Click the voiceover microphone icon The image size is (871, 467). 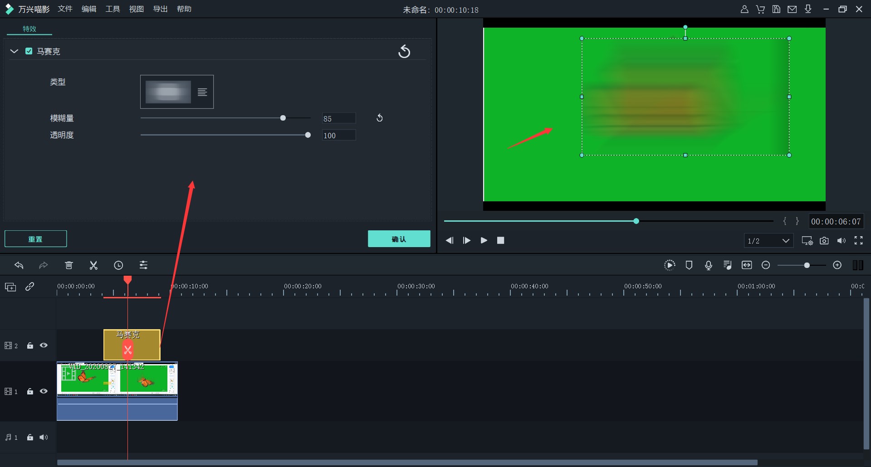tap(708, 265)
